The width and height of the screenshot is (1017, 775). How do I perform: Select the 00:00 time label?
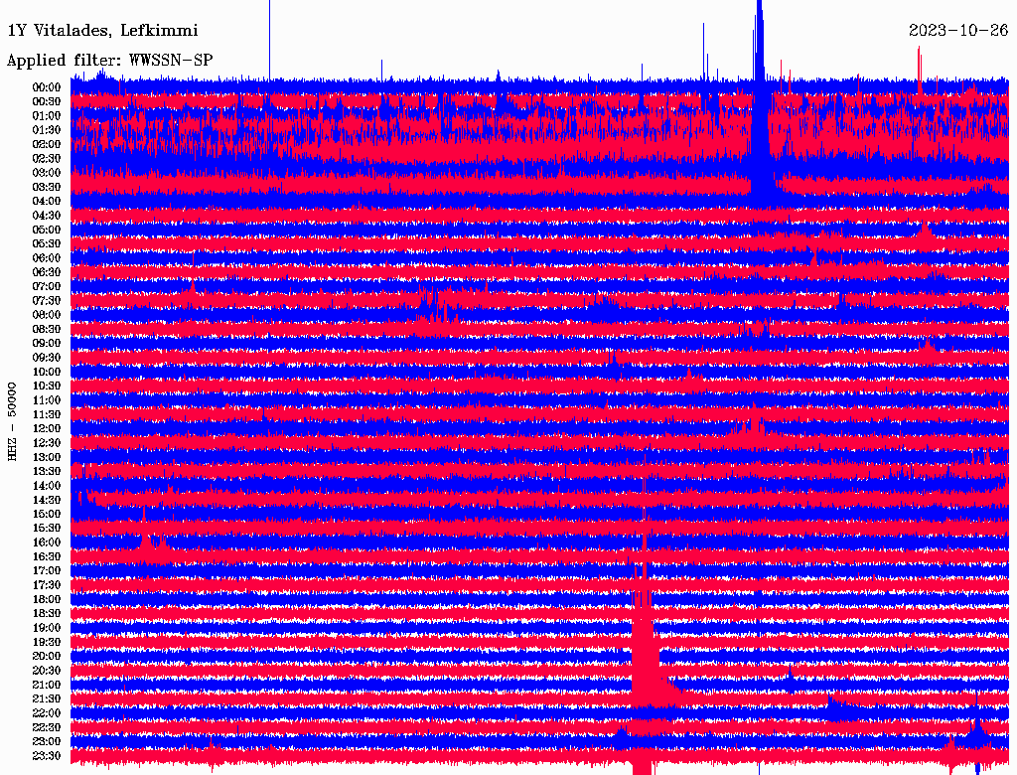[47, 87]
